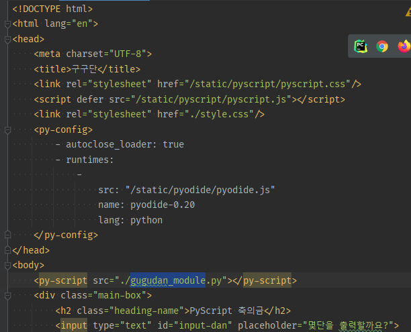Click the lang: python line

[x=130, y=220]
